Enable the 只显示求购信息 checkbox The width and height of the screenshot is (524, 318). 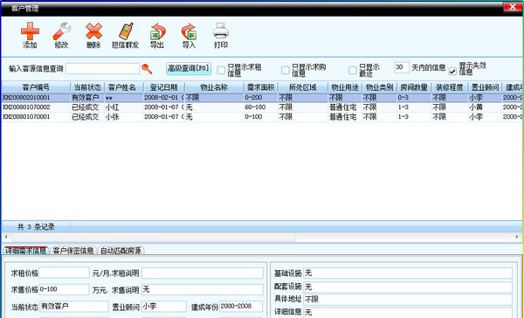coord(285,70)
